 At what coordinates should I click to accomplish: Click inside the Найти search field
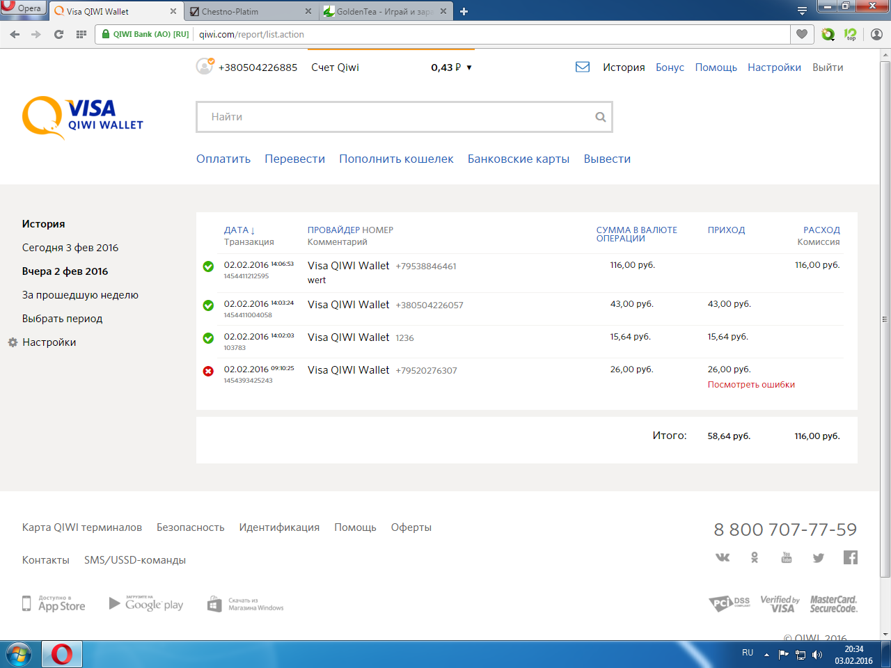click(x=404, y=117)
